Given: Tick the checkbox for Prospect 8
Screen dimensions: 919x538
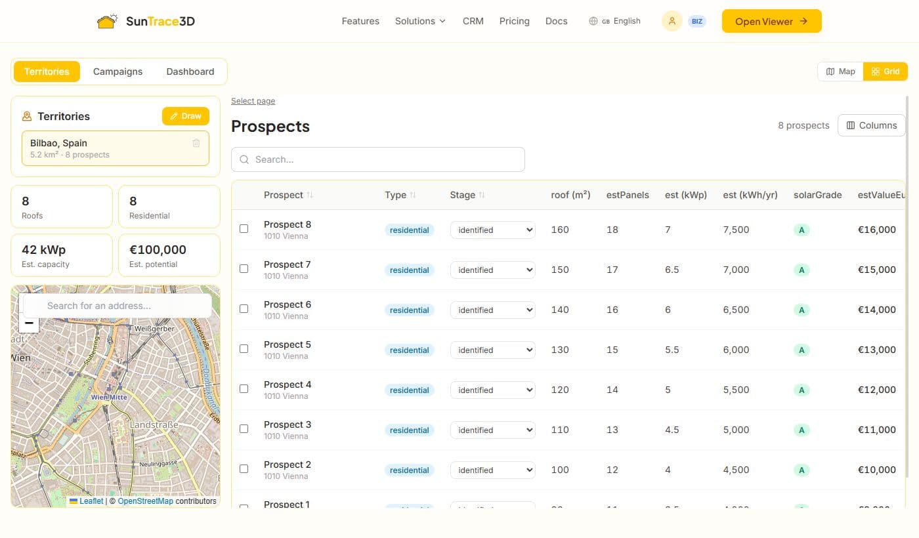Looking at the screenshot, I should click(x=244, y=229).
